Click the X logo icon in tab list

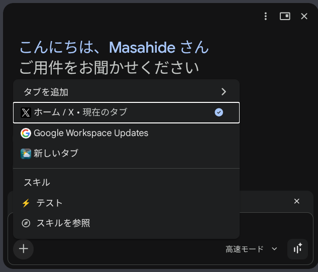pyautogui.click(x=26, y=112)
